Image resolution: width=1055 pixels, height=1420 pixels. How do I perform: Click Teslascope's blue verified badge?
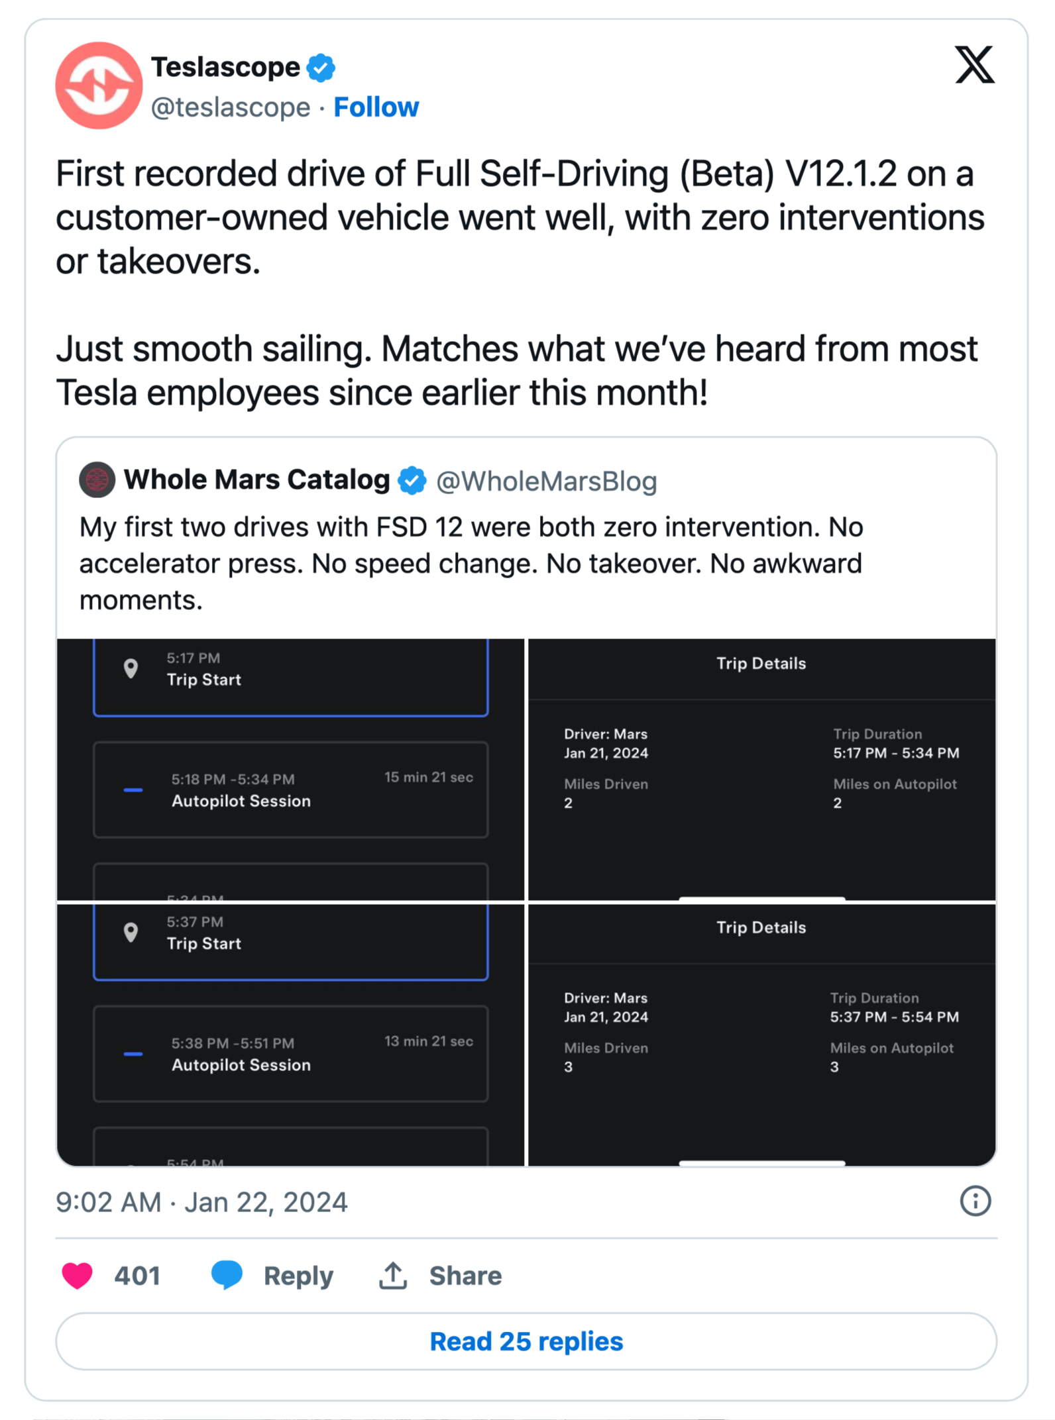(321, 68)
